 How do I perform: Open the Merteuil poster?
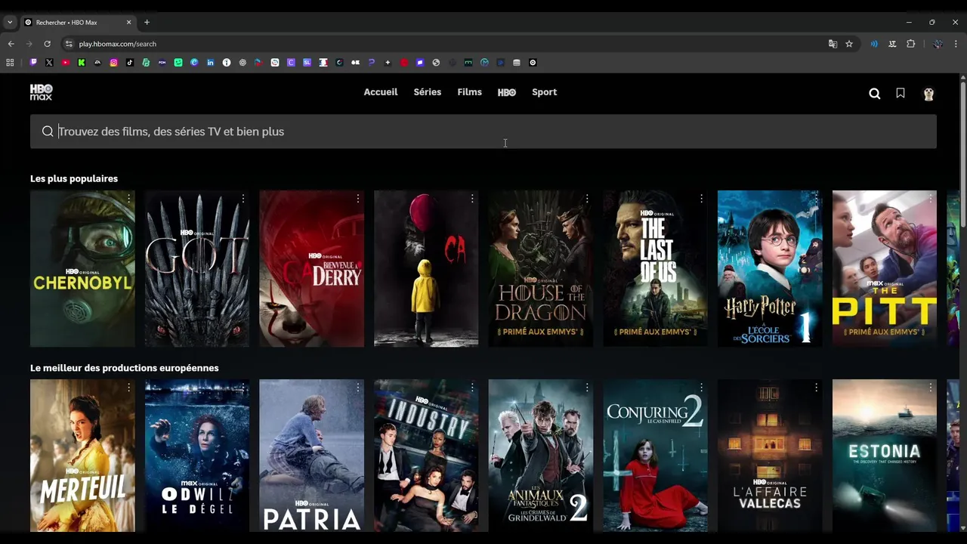click(82, 456)
